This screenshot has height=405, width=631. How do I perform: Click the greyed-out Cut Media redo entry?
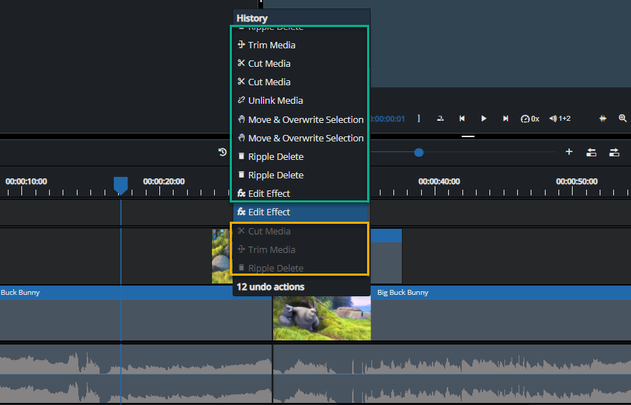click(x=269, y=231)
